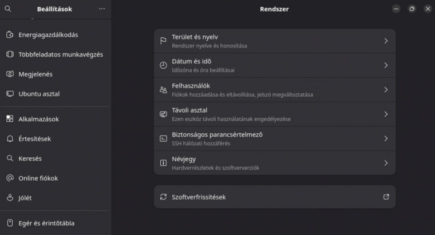
Task: Click the Megjelenés appearance icon
Action: (10, 74)
